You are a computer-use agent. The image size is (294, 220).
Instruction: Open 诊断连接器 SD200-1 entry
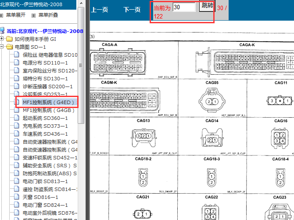point(48,87)
